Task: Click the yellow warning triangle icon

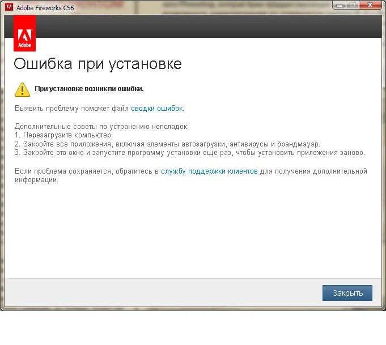Action: 23,89
